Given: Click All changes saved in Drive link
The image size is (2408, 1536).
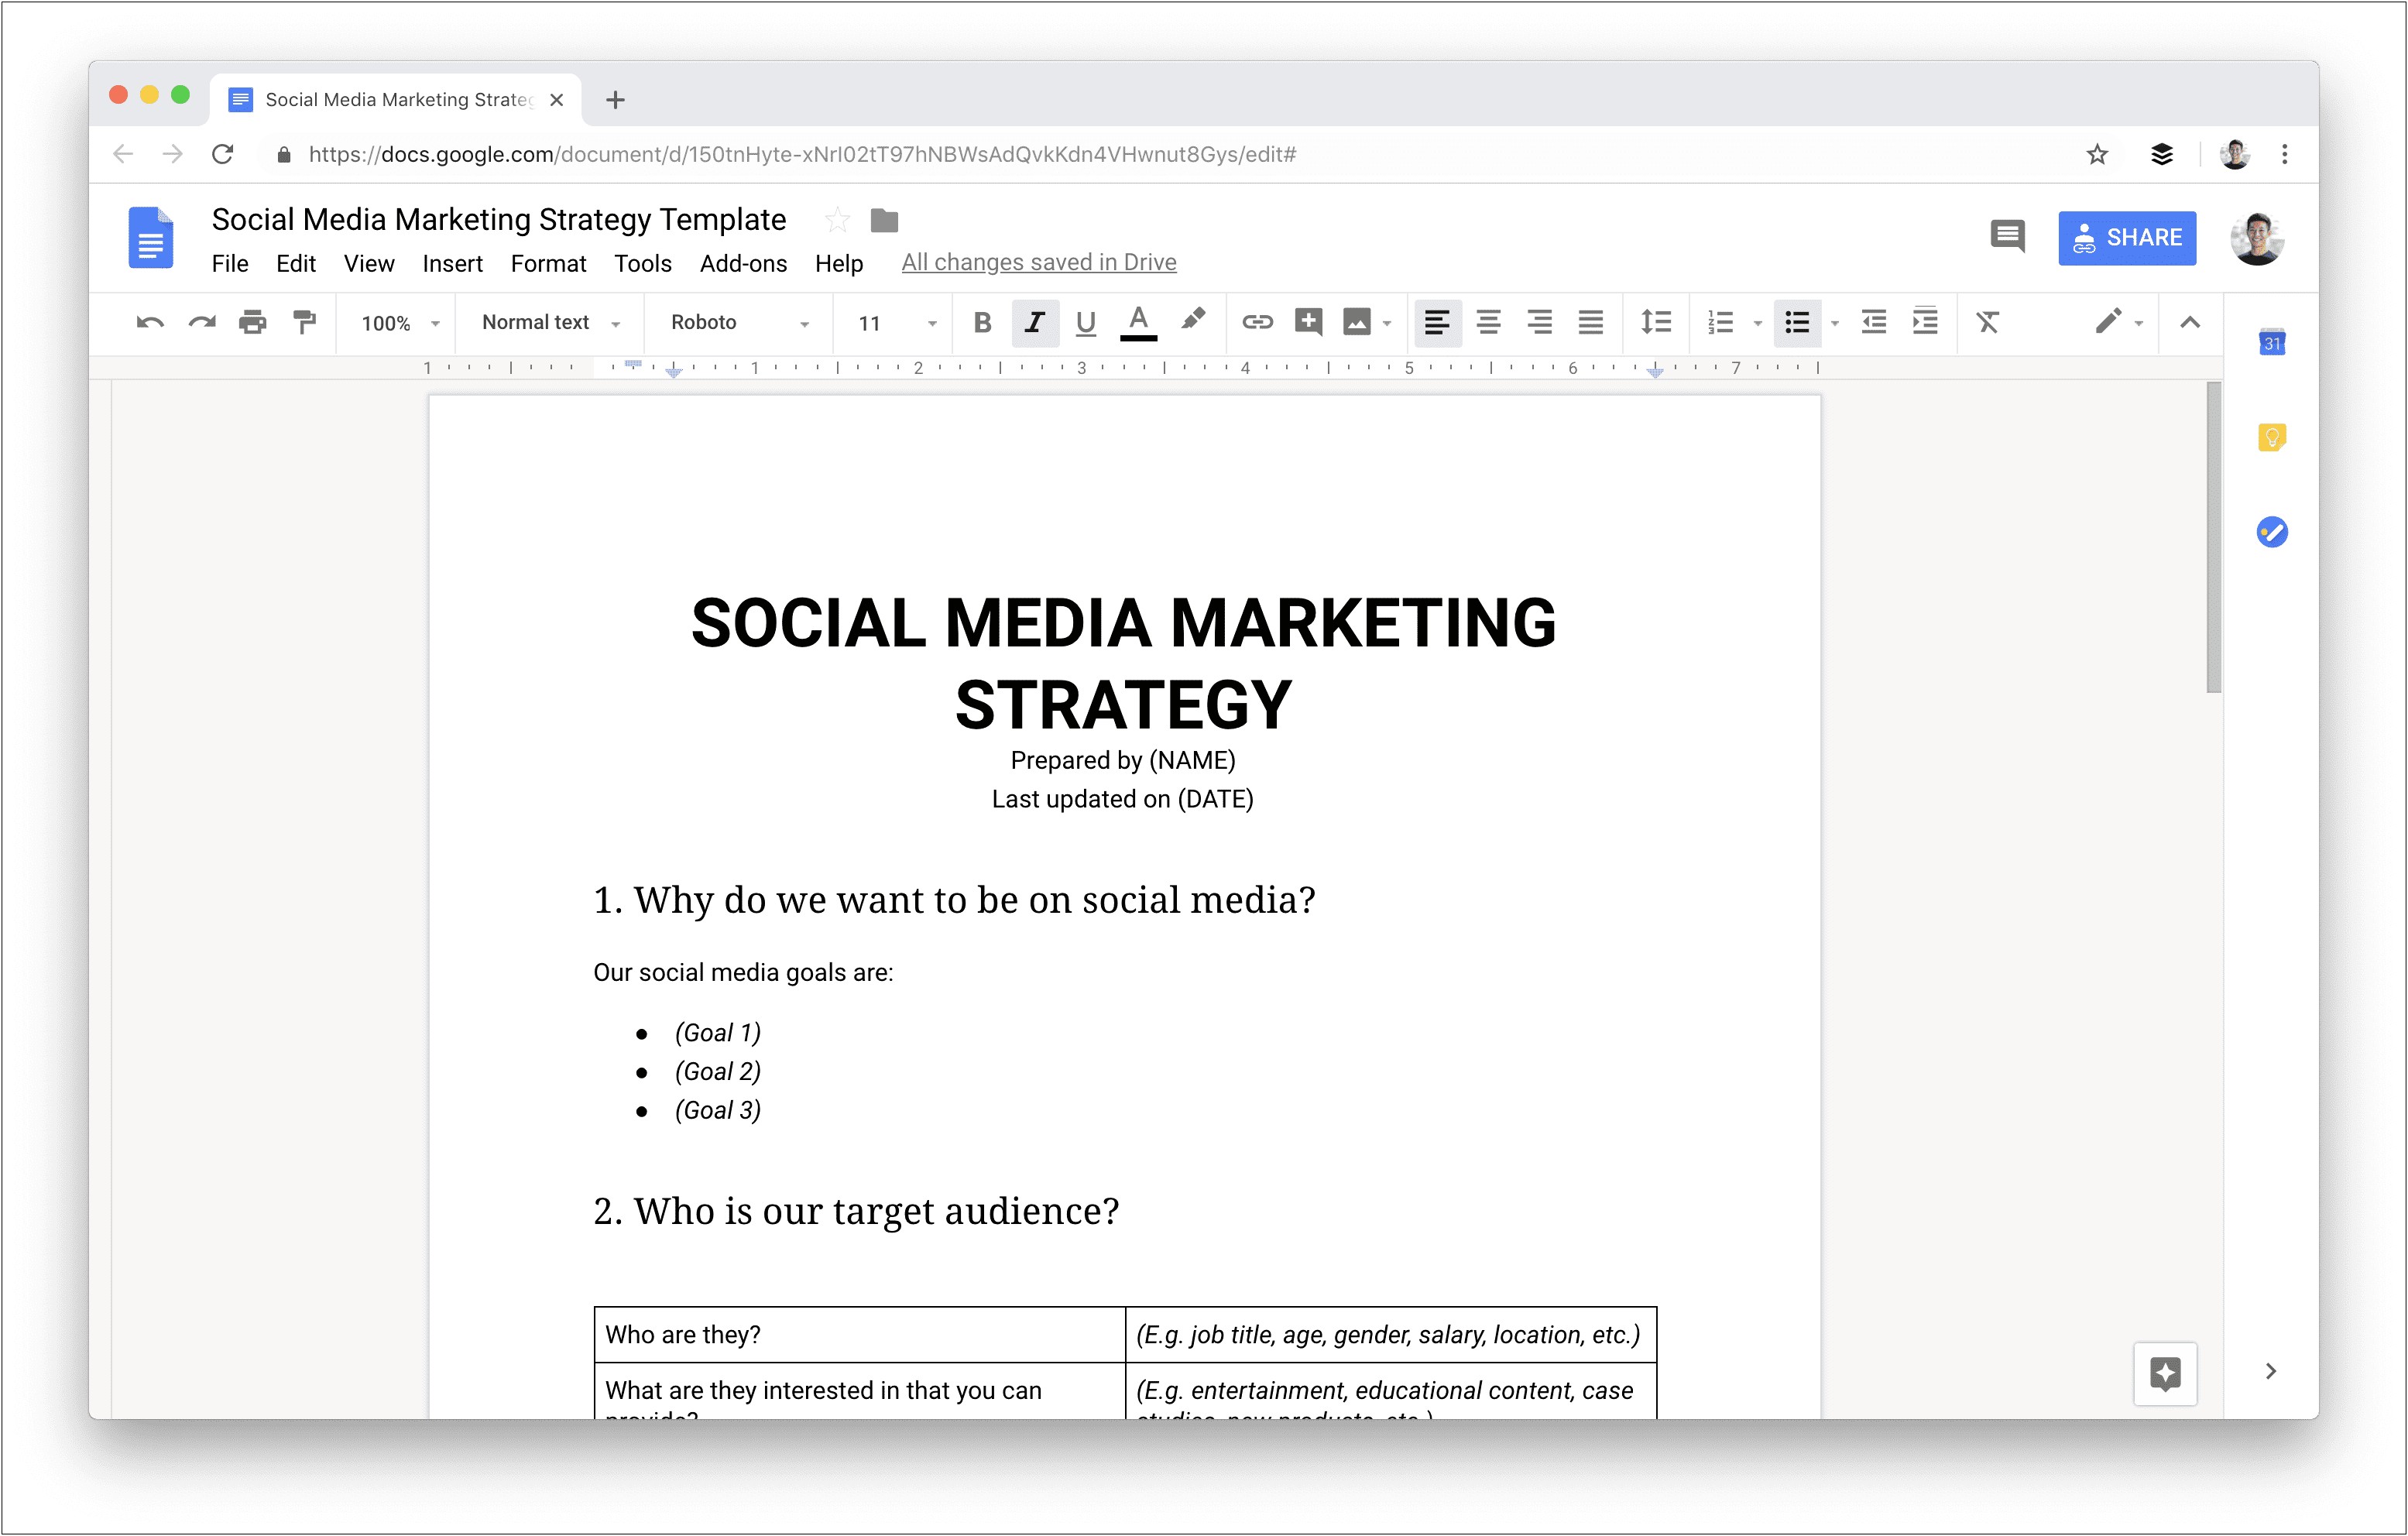Looking at the screenshot, I should click(1038, 262).
